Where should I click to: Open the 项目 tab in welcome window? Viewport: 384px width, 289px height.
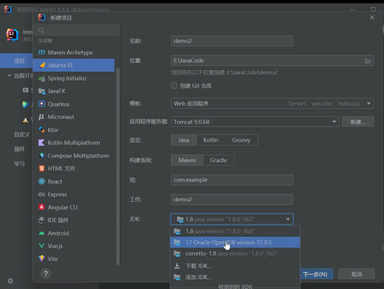coord(16,61)
